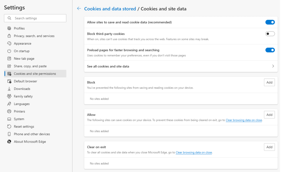The height and width of the screenshot is (172, 281).
Task: Open the Reset settings menu item
Action: click(x=24, y=126)
